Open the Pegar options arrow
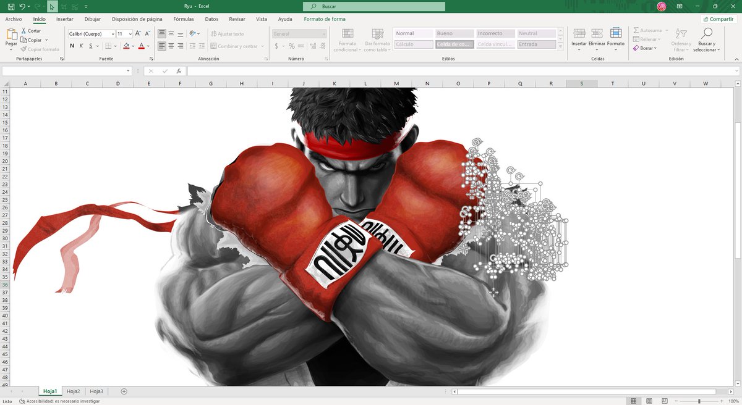 pos(11,50)
